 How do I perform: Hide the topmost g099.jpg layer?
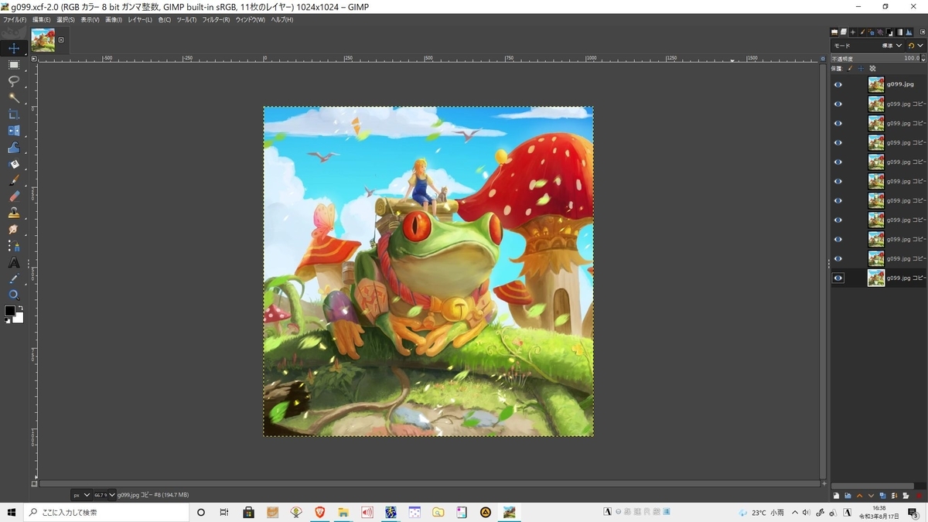[x=838, y=84]
